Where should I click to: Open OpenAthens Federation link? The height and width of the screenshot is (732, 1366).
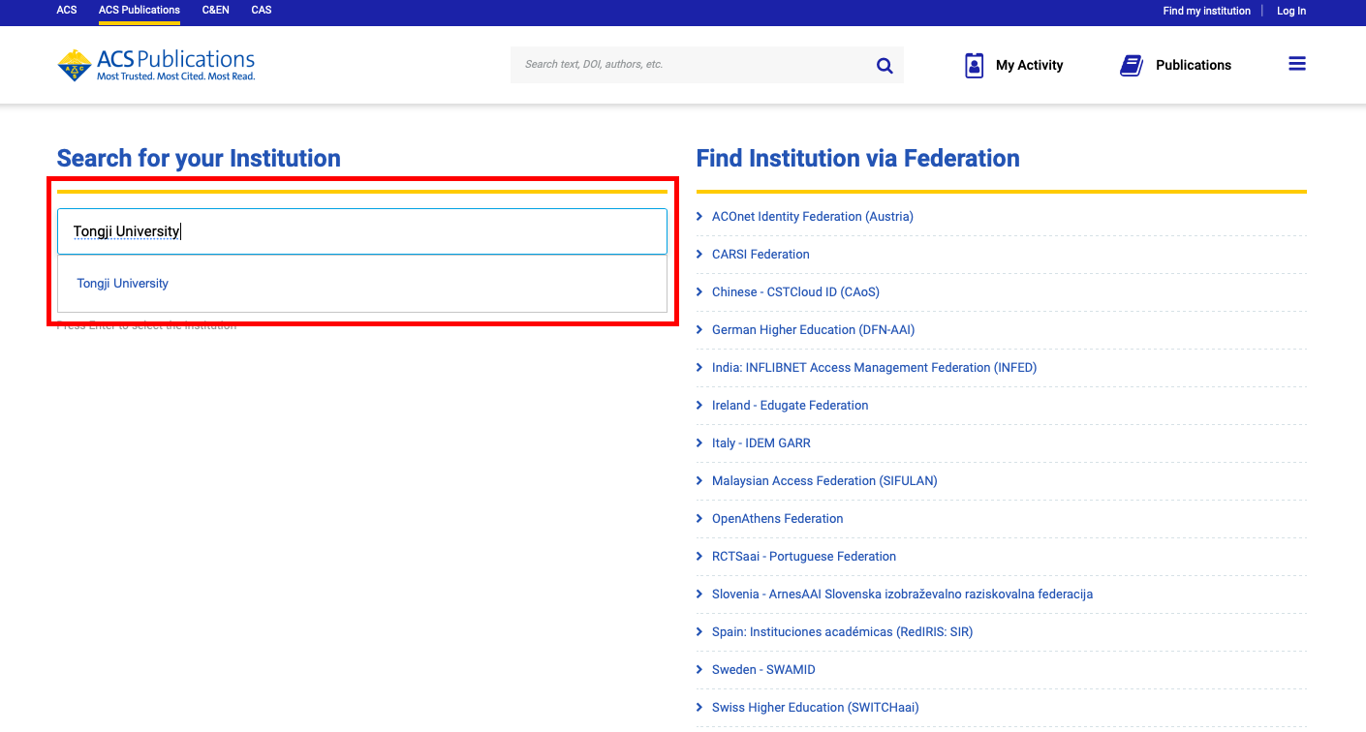778,518
